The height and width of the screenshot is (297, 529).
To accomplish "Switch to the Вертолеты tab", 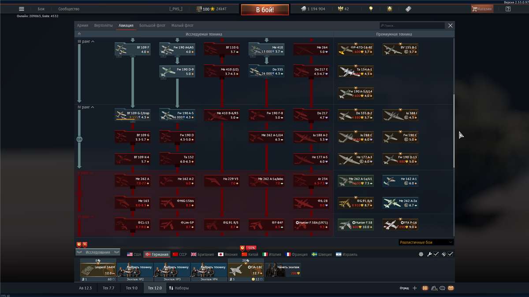I will pyautogui.click(x=103, y=26).
